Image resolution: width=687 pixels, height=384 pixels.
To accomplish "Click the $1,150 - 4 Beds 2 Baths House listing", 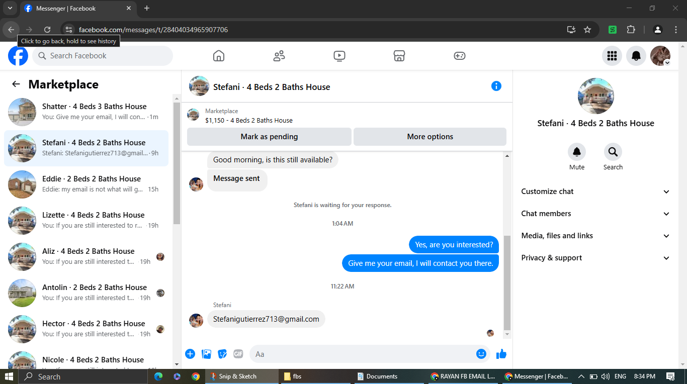I will [248, 120].
